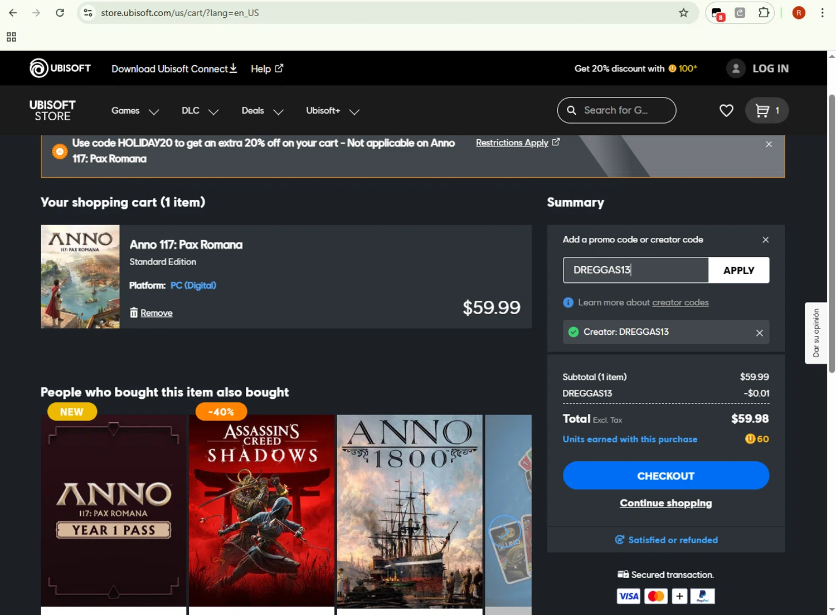Click the magnifier search icon
Screen dimensions: 836x615
pyautogui.click(x=571, y=110)
